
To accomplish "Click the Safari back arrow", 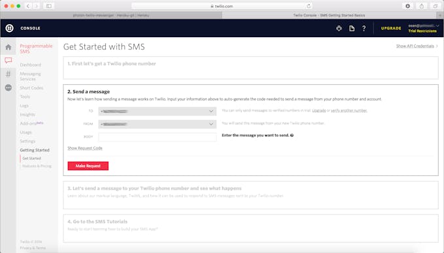I will pyautogui.click(x=28, y=6).
